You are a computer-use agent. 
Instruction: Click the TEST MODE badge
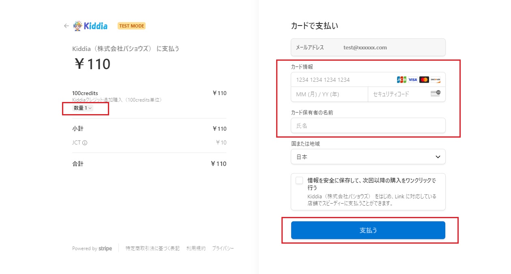coord(131,26)
